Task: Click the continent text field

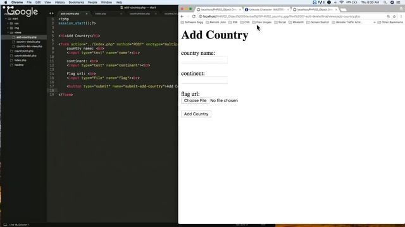Action: point(204,81)
